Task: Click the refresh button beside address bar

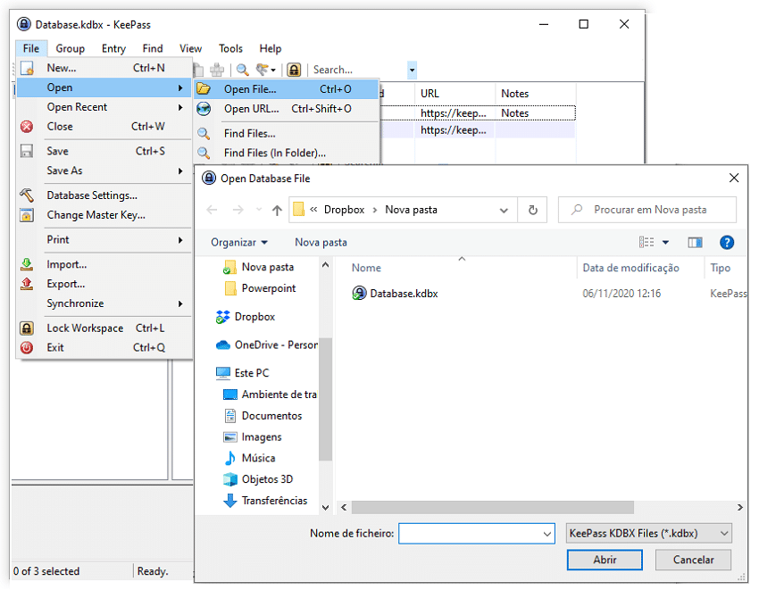Action: pyautogui.click(x=532, y=210)
